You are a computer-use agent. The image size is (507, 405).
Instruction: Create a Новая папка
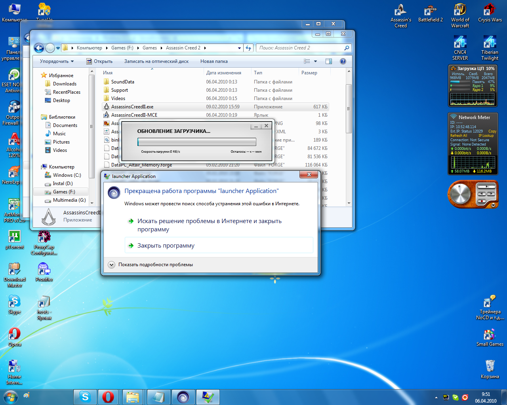[x=214, y=61]
